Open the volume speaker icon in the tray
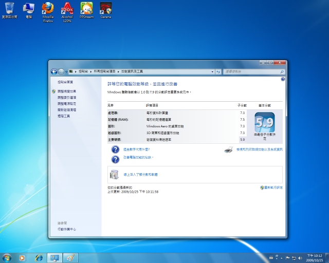This screenshot has width=329, height=263. 300,258
